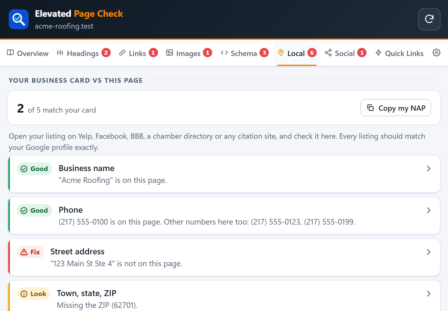Image resolution: width=448 pixels, height=311 pixels.
Task: Select the Local tab
Action: [x=297, y=53]
